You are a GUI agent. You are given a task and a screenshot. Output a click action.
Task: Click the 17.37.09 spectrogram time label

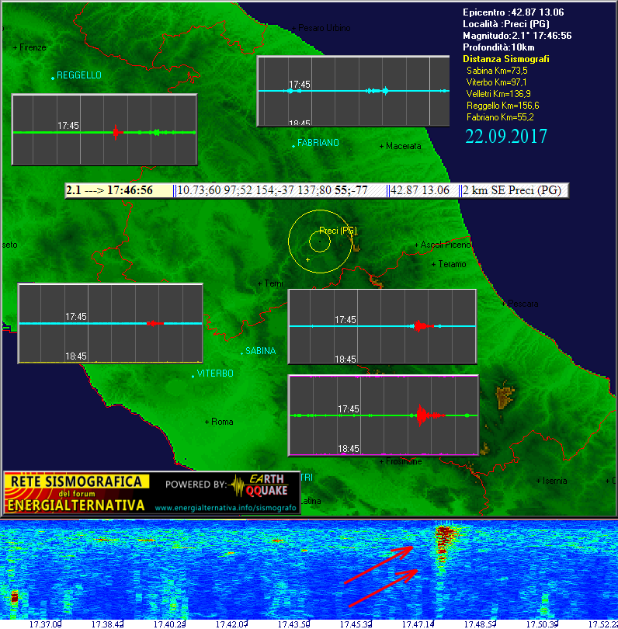coord(45,624)
